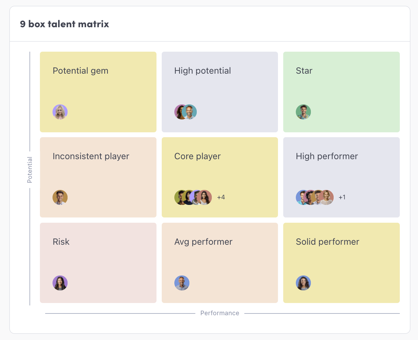This screenshot has width=418, height=340.
Task: Click the Avg performer label
Action: [203, 242]
